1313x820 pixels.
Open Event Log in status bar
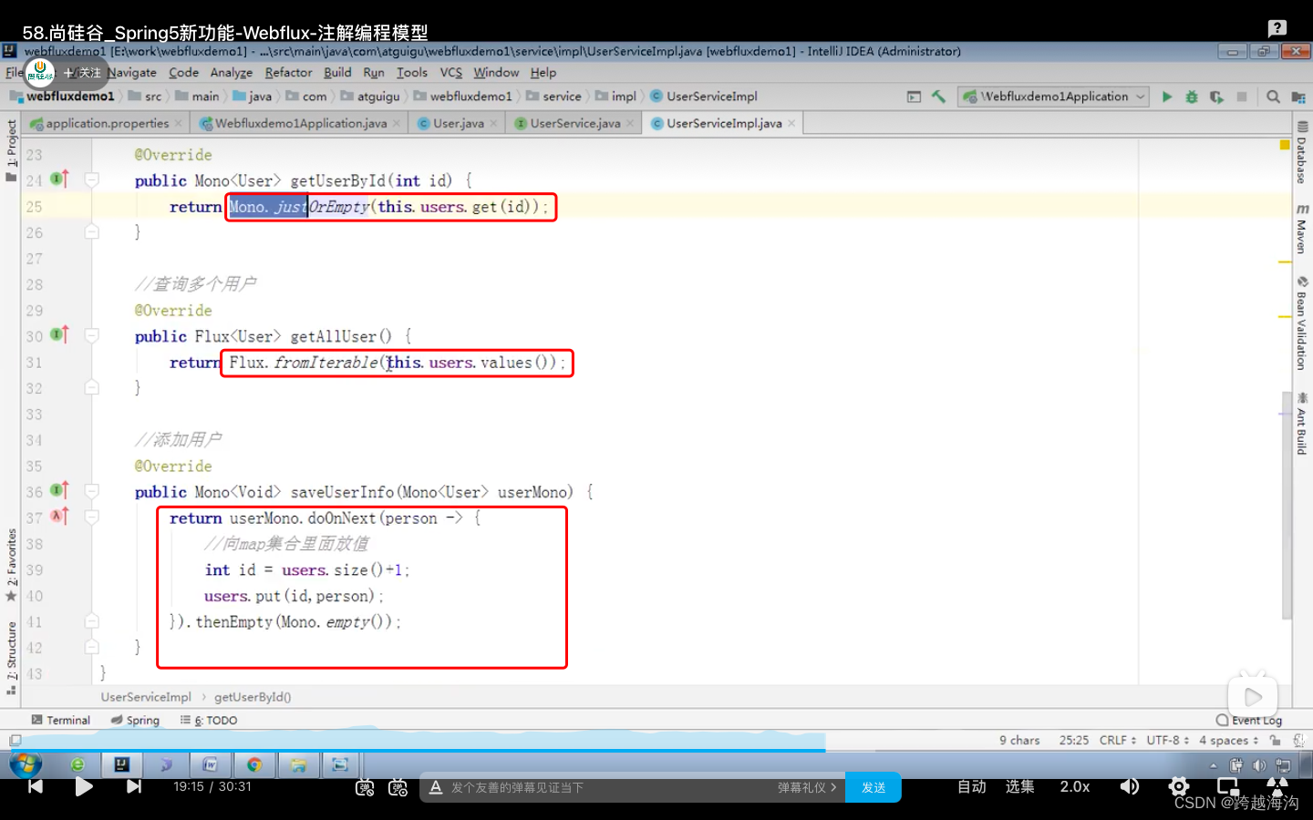point(1249,720)
